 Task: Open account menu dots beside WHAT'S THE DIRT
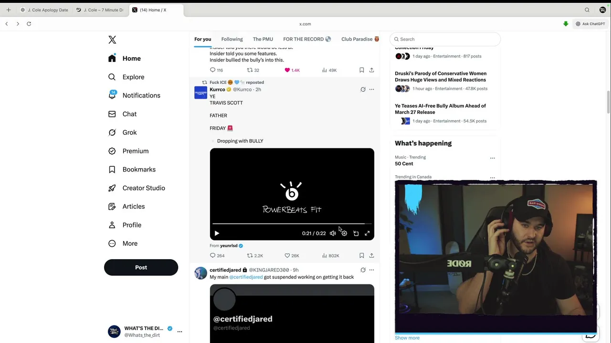tap(179, 332)
